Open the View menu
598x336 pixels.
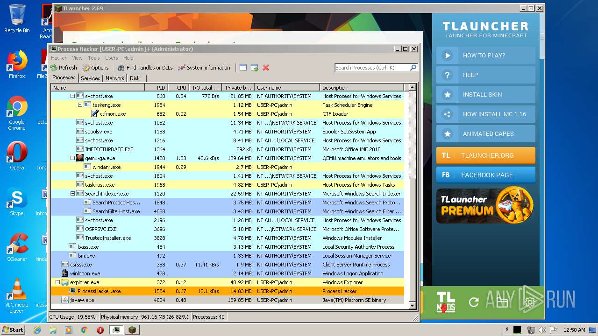[x=77, y=58]
